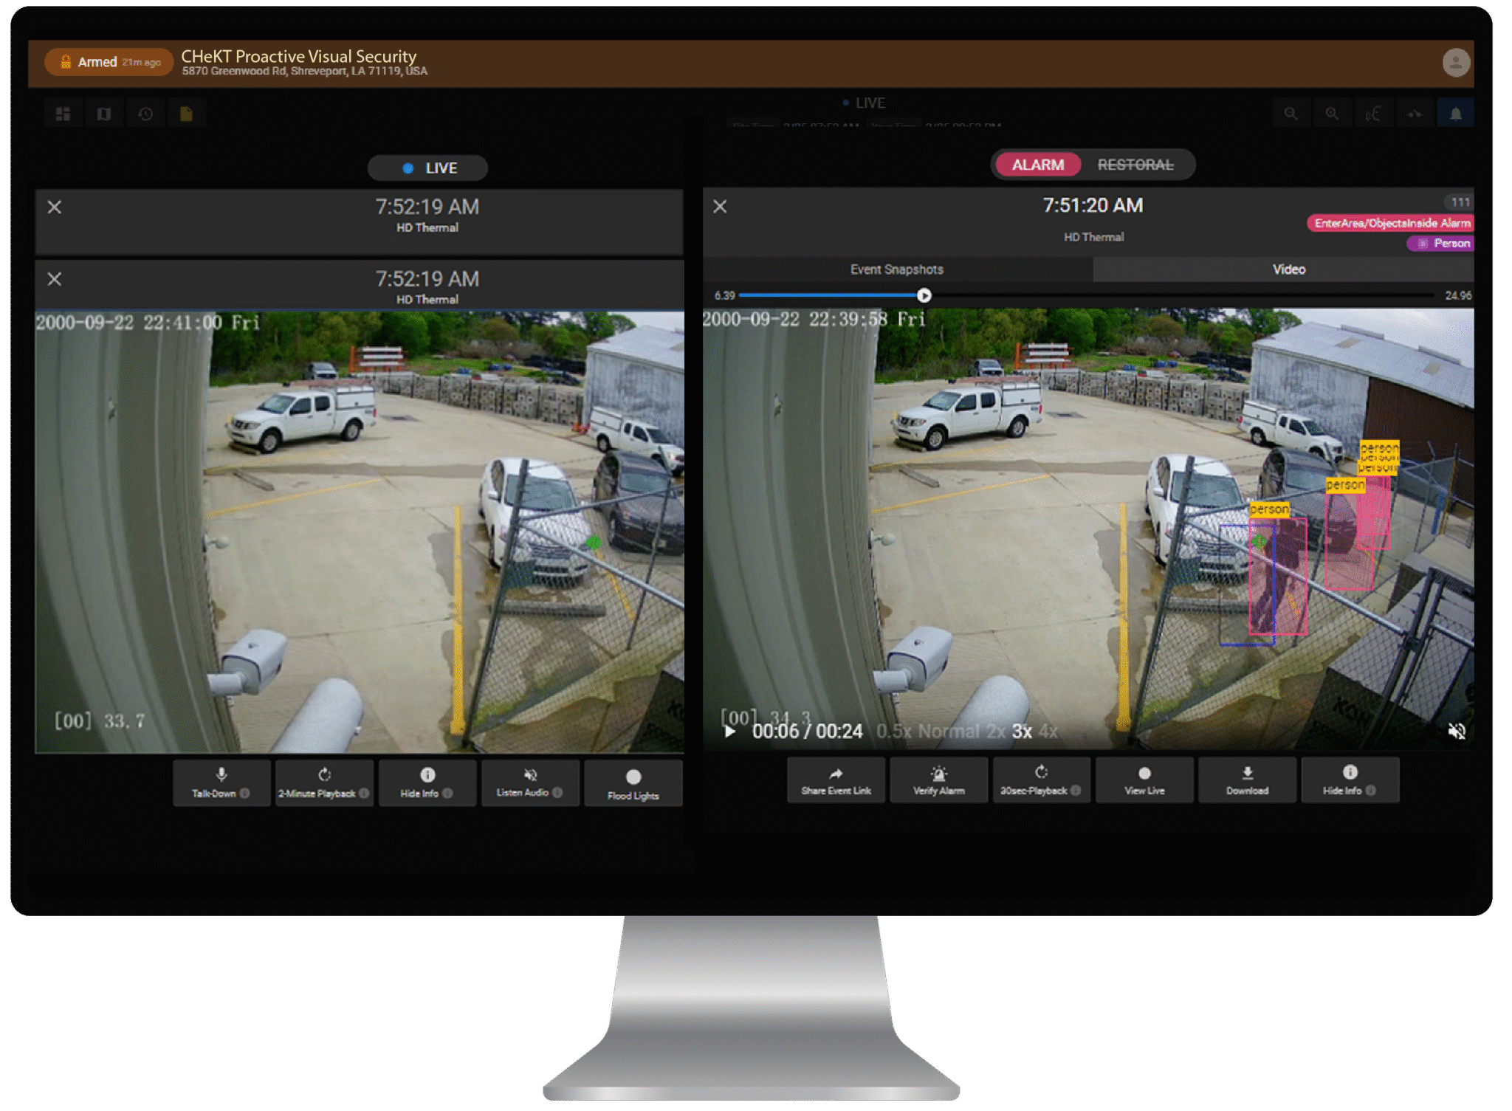
Task: Click the video progress slider
Action: tap(924, 295)
